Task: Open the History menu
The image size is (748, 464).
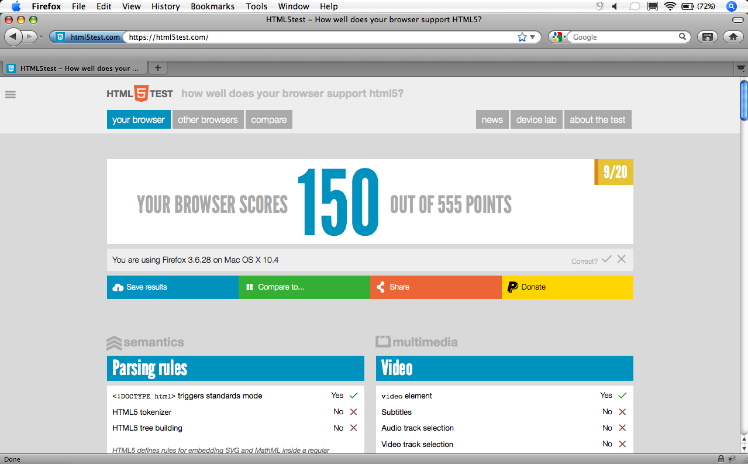Action: click(x=166, y=6)
